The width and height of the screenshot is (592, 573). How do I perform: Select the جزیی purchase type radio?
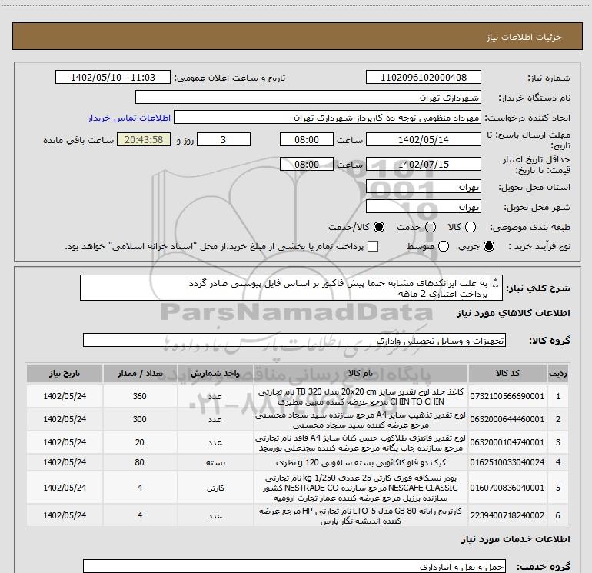pos(489,246)
